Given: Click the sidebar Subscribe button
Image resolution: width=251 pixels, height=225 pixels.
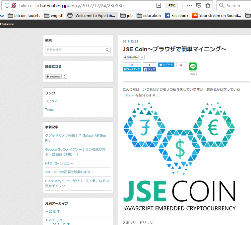Looking at the screenshot, I should [53, 76].
